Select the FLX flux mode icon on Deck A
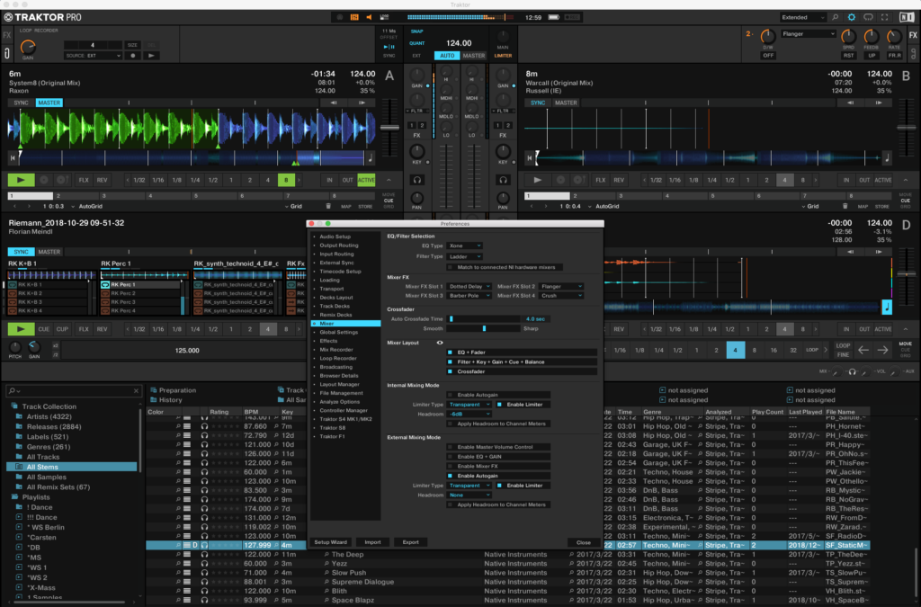Image resolution: width=921 pixels, height=607 pixels. [83, 180]
